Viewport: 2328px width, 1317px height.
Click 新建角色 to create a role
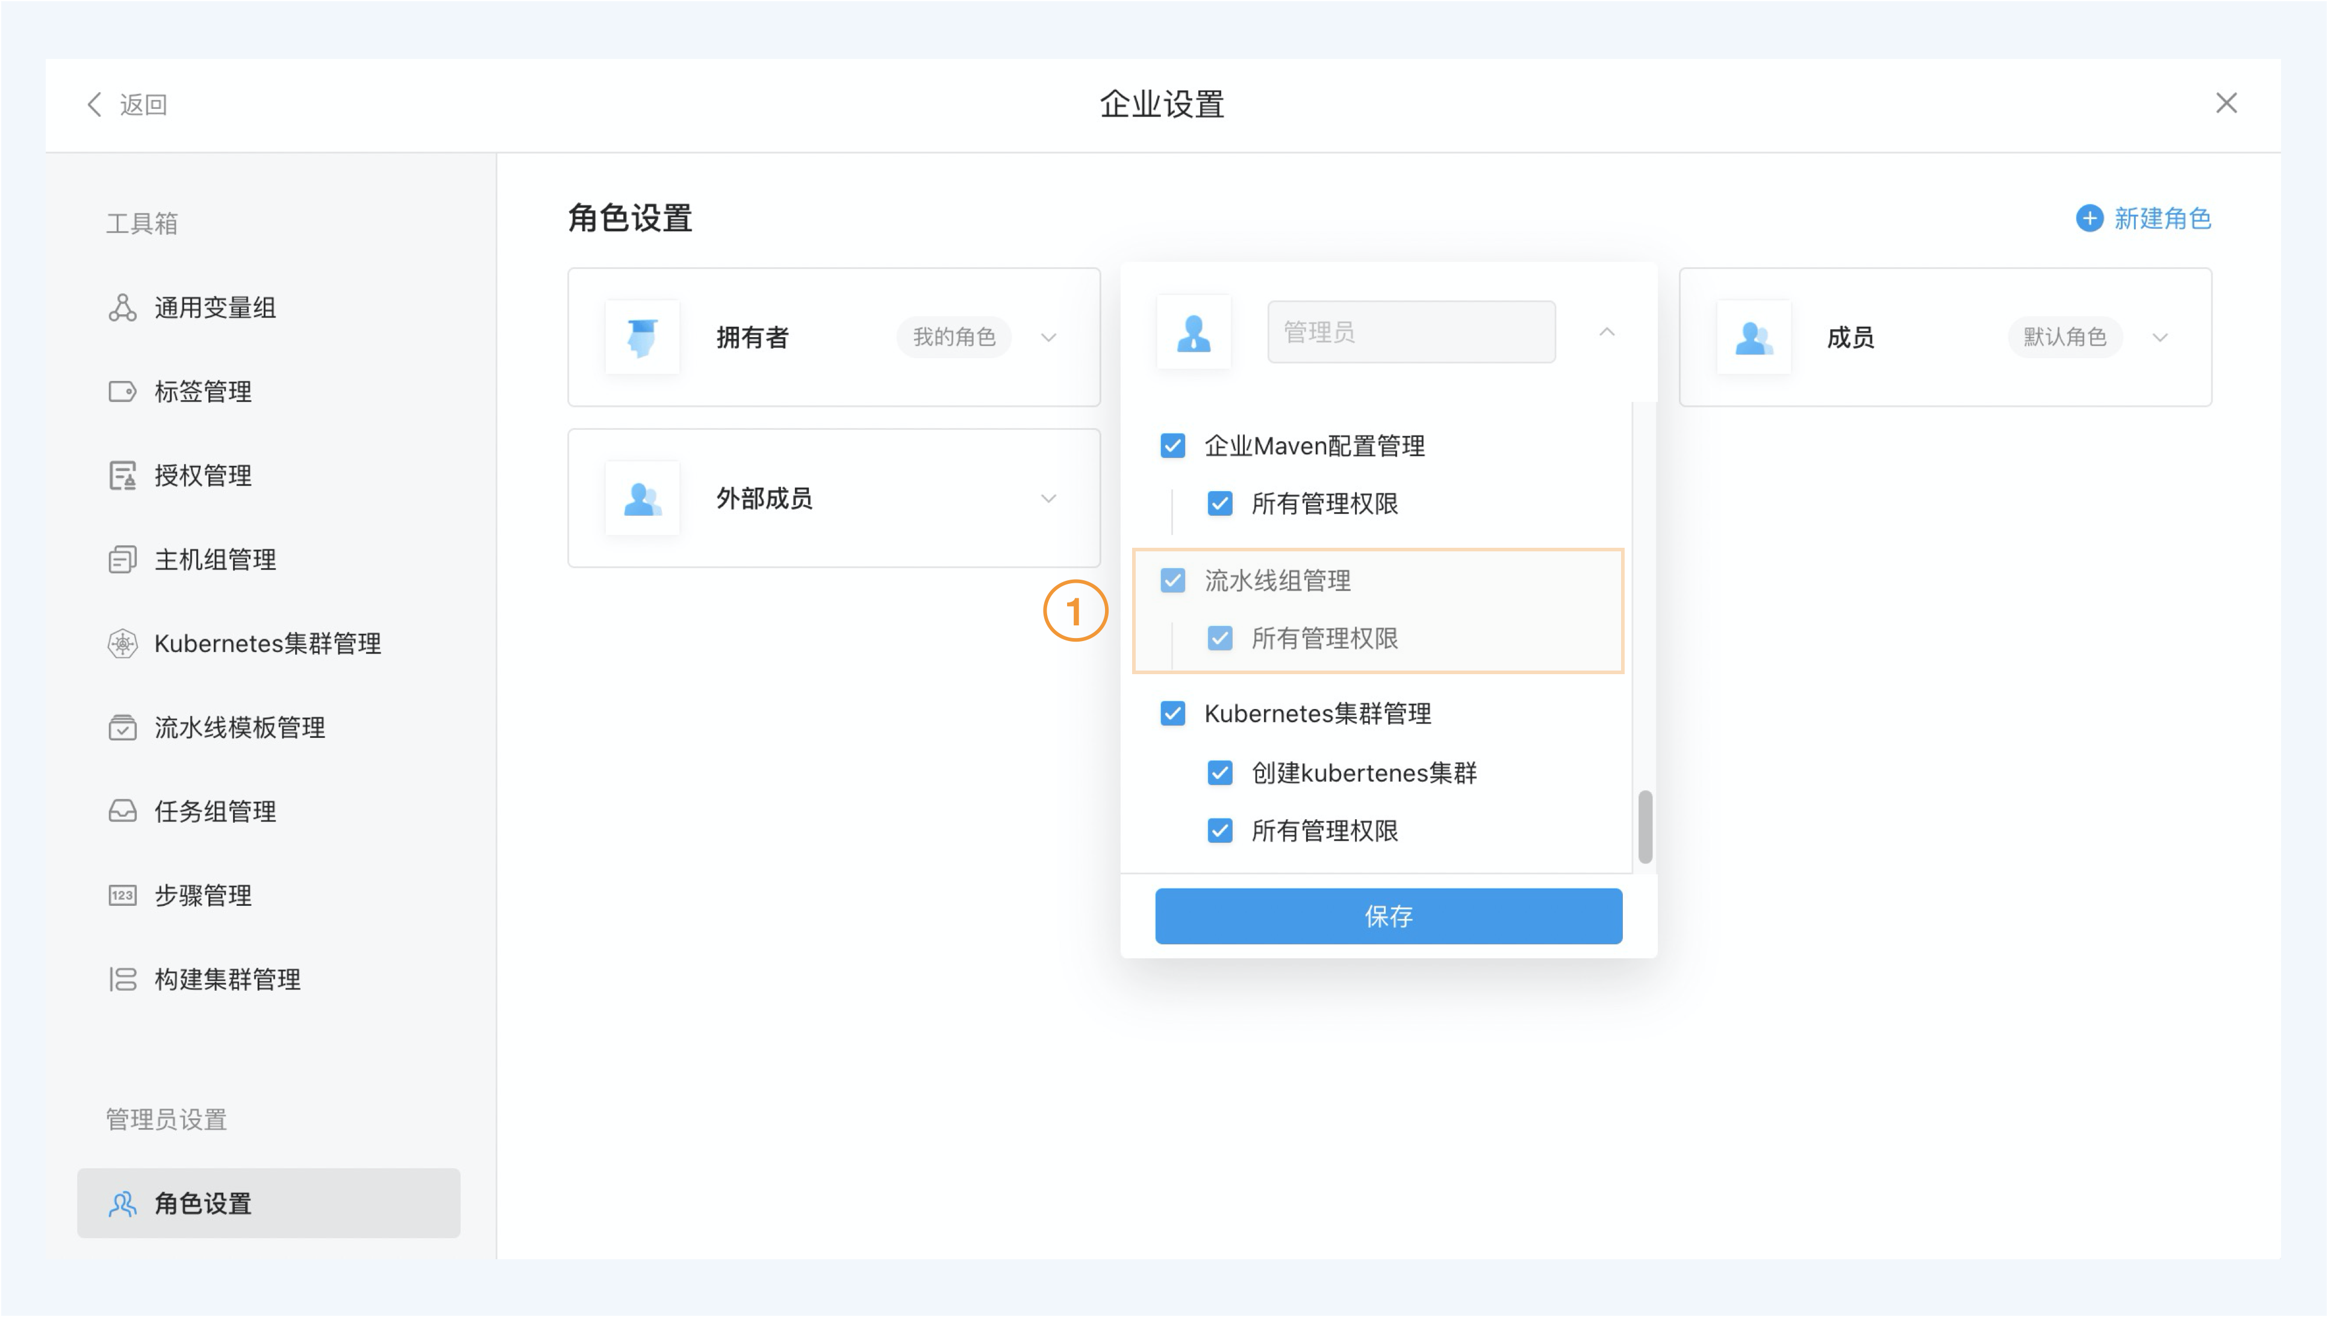[x=2162, y=218]
